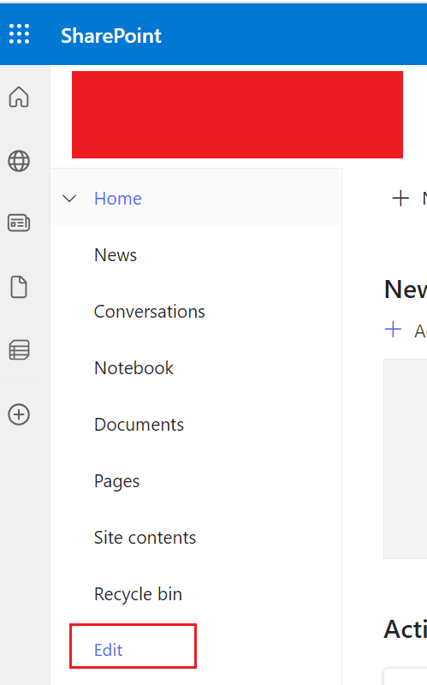This screenshot has width=427, height=685.
Task: Click the blue plus Add icon
Action: pyautogui.click(x=393, y=329)
